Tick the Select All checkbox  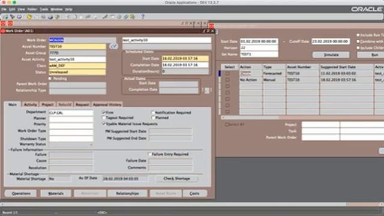227,124
